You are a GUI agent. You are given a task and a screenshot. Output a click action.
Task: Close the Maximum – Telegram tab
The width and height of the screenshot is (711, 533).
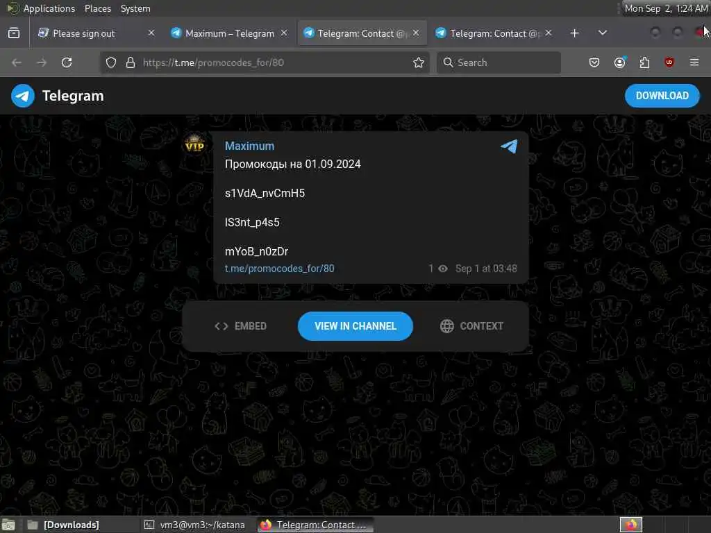(x=284, y=33)
